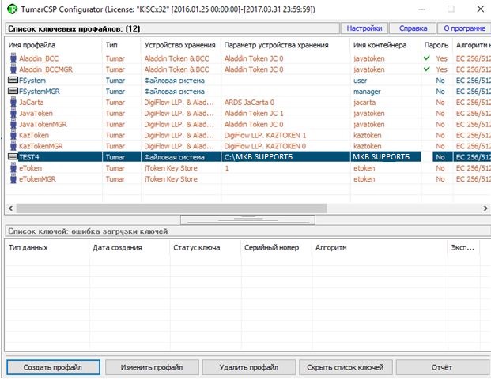Viewport: 491px width, 379px height.
Task: Open the Настройки menu
Action: click(x=364, y=28)
